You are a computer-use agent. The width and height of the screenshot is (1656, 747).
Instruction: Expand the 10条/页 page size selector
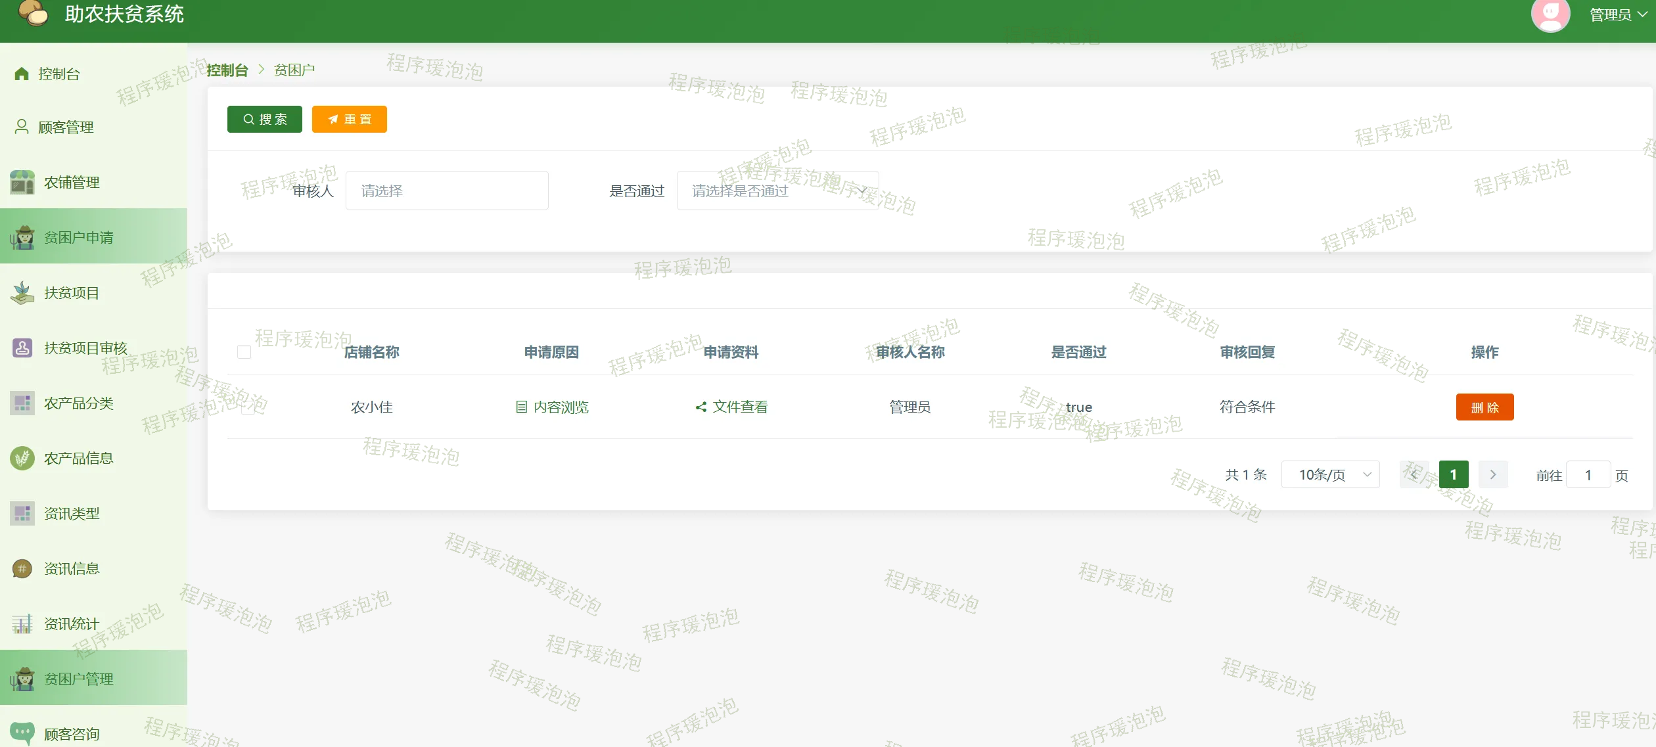(1330, 474)
